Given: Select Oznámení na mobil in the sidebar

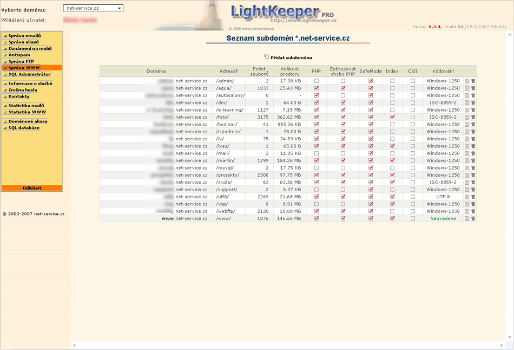Looking at the screenshot, I should (30, 48).
